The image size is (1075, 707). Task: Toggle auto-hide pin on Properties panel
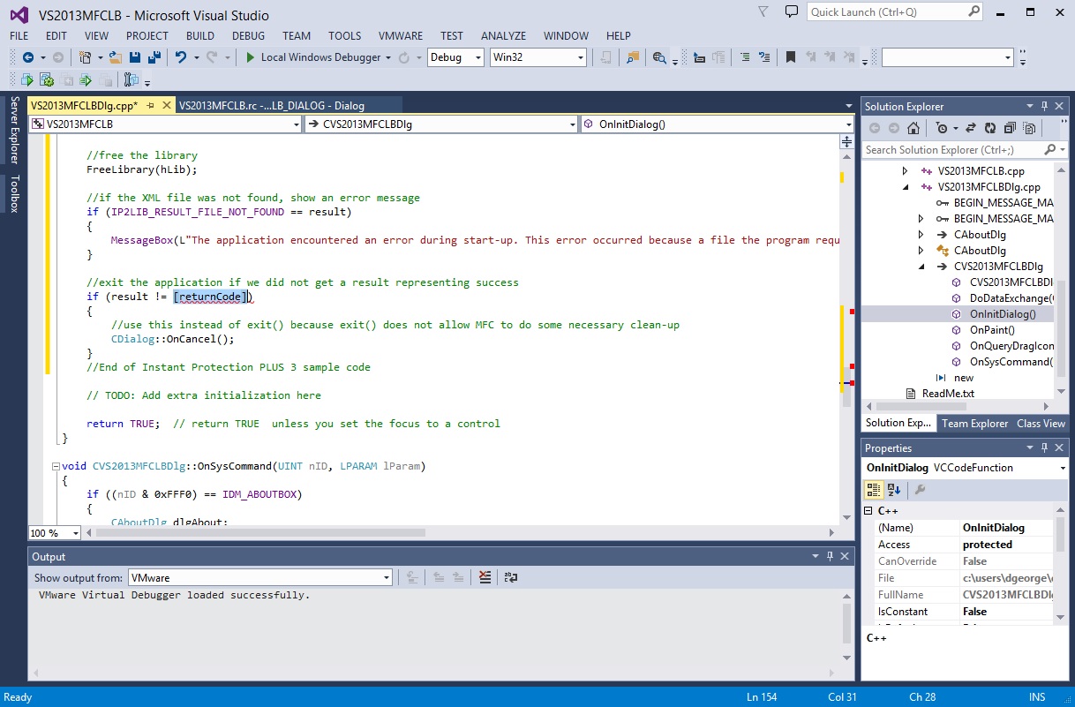[x=1044, y=448]
